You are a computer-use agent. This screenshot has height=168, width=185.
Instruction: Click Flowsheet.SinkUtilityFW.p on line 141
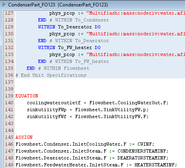pos(110,110)
